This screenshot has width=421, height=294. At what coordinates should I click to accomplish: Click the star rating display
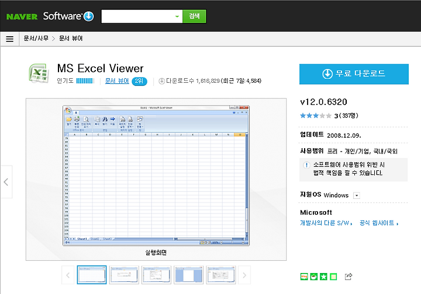pyautogui.click(x=316, y=116)
